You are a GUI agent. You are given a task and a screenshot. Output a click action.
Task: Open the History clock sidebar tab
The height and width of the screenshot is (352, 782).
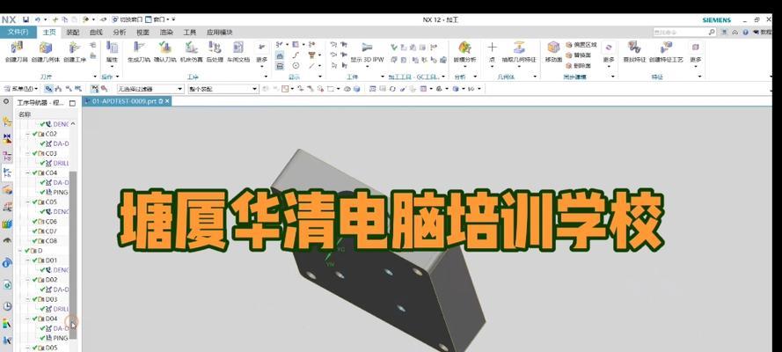click(x=7, y=306)
